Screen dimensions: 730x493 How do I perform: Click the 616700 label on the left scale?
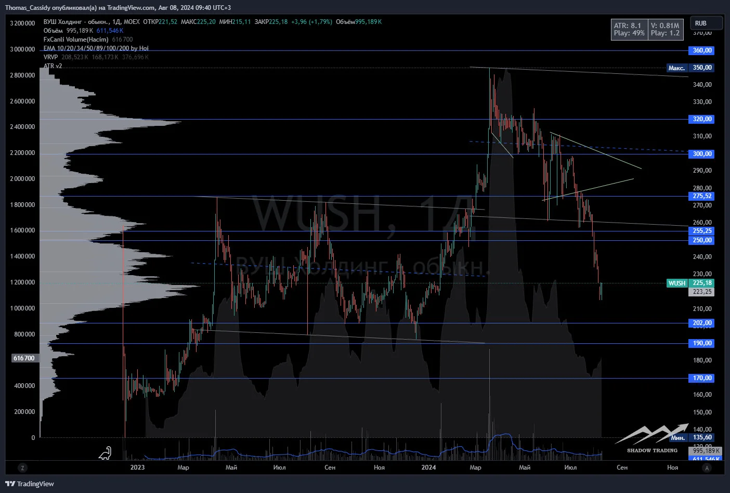click(24, 358)
